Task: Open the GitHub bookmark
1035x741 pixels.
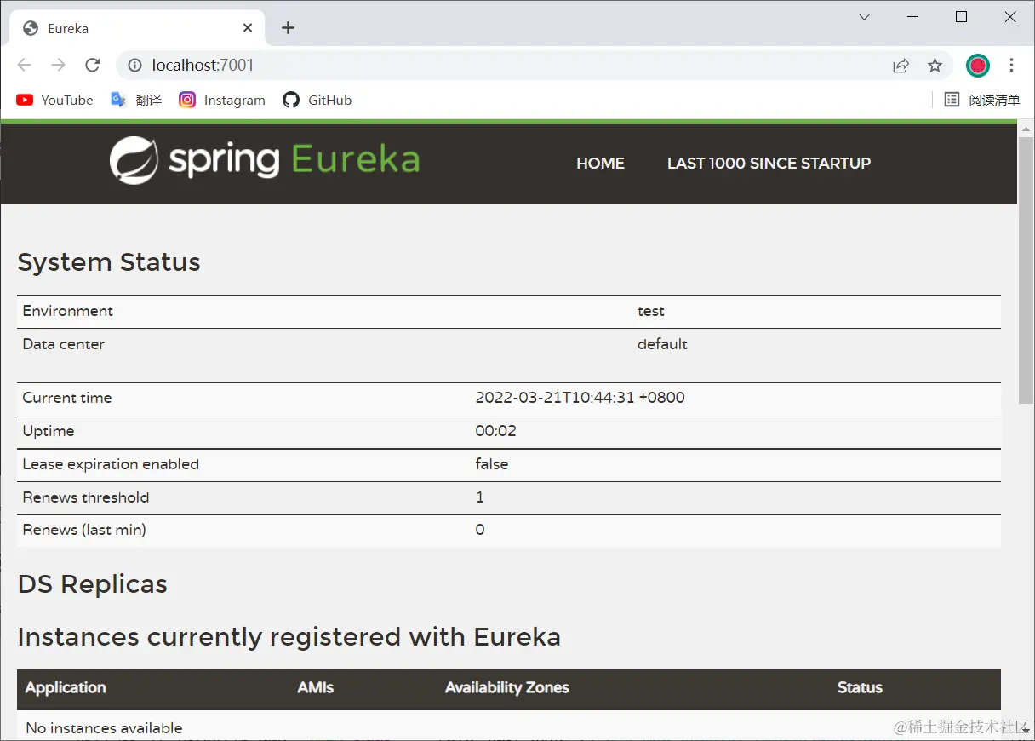Action: point(317,100)
